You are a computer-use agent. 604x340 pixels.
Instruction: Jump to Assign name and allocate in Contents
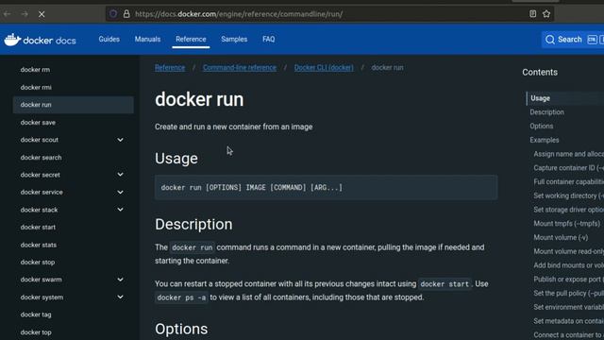coord(568,154)
